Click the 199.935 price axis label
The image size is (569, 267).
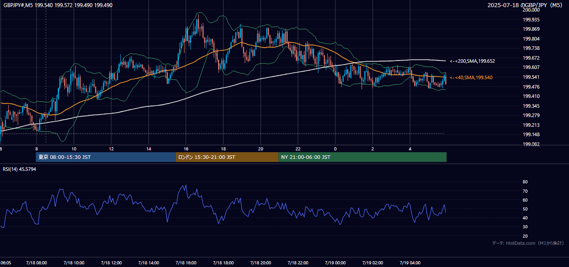click(x=532, y=20)
